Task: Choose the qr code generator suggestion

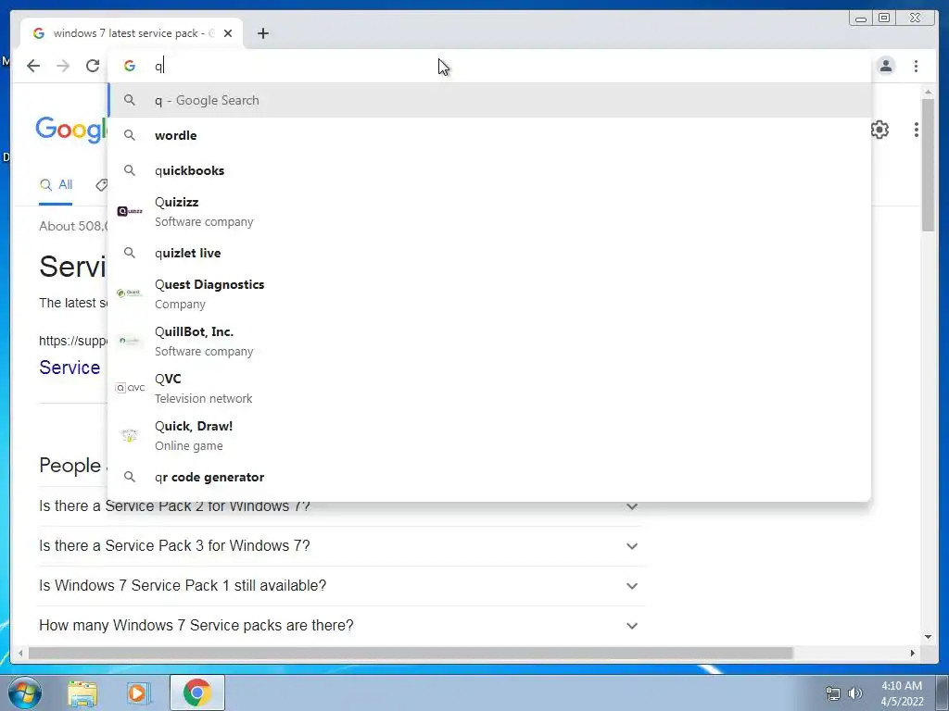Action: pos(489,477)
